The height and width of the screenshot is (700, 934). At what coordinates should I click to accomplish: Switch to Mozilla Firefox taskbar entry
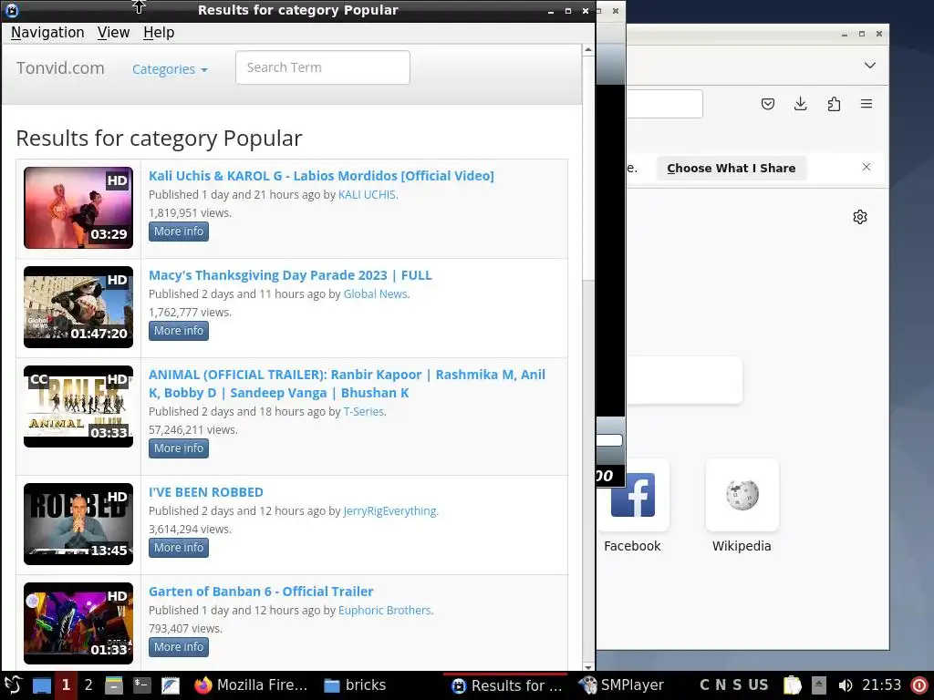click(x=251, y=685)
